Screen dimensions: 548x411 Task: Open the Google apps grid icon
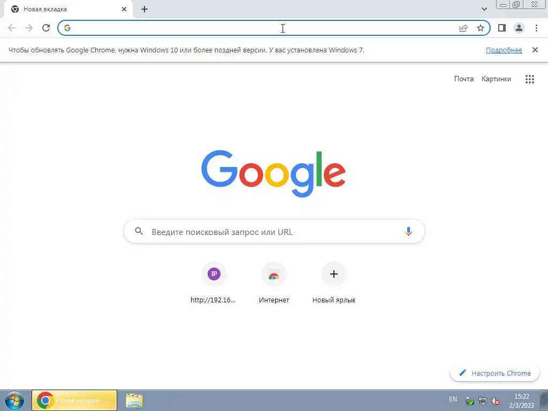(530, 79)
